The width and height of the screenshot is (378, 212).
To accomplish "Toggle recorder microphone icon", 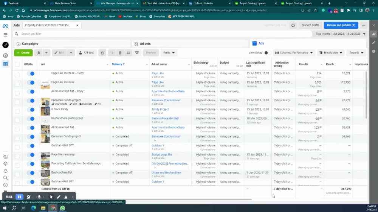I will pos(39,197).
